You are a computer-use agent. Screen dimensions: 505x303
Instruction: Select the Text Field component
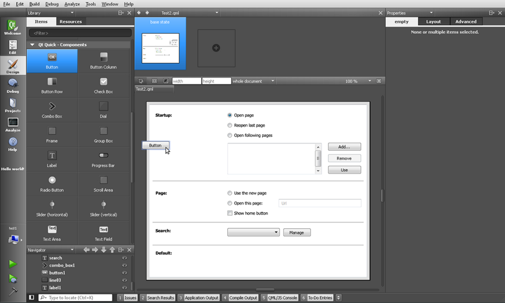coord(104,233)
